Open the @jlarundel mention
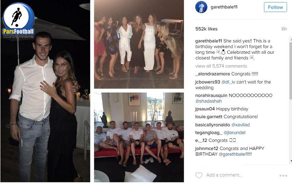The image size is (292, 184). tap(234, 133)
